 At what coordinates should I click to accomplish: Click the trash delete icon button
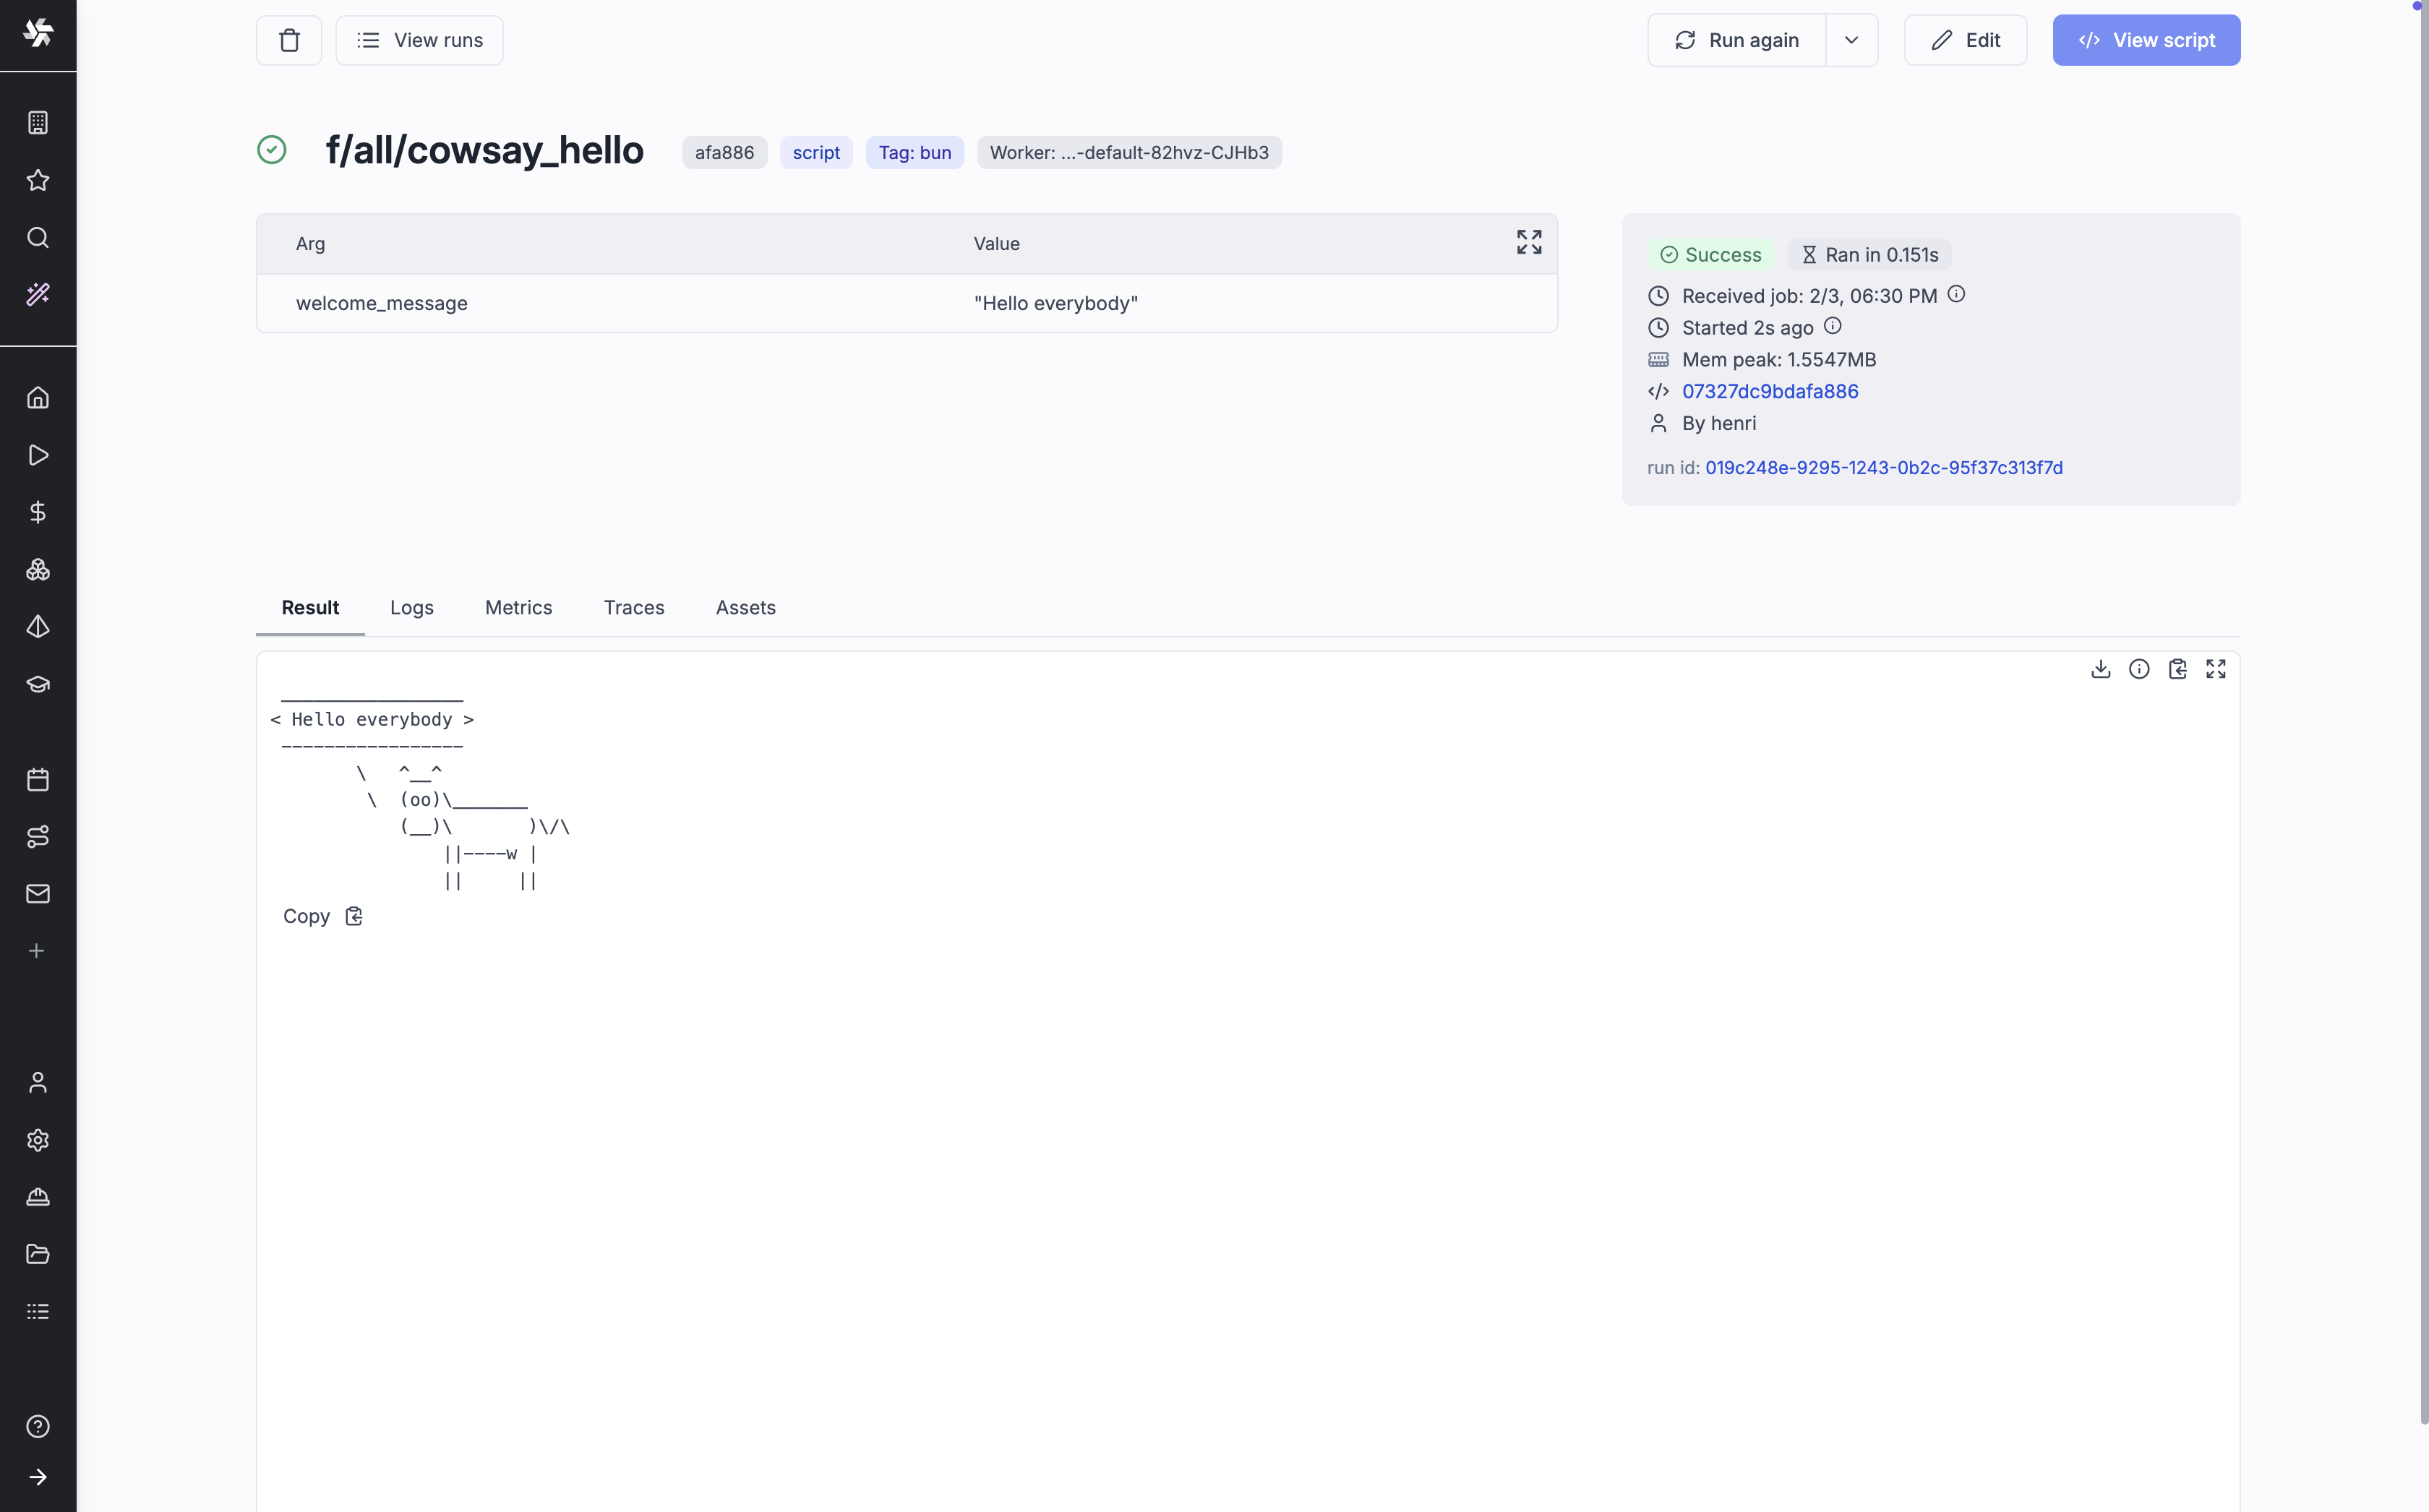click(289, 40)
